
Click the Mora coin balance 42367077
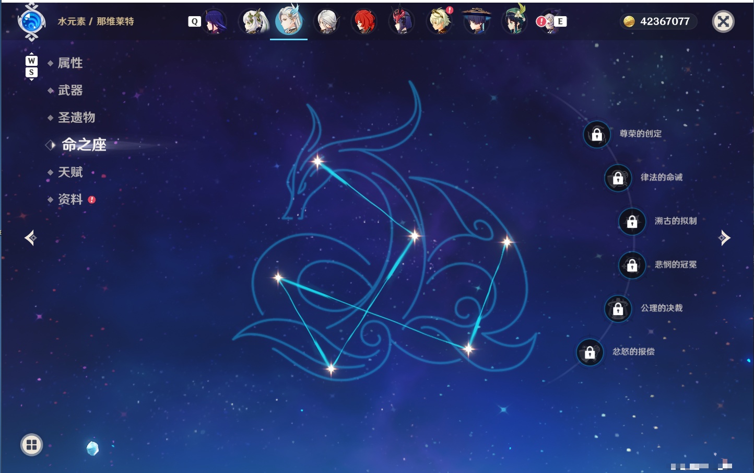click(658, 21)
